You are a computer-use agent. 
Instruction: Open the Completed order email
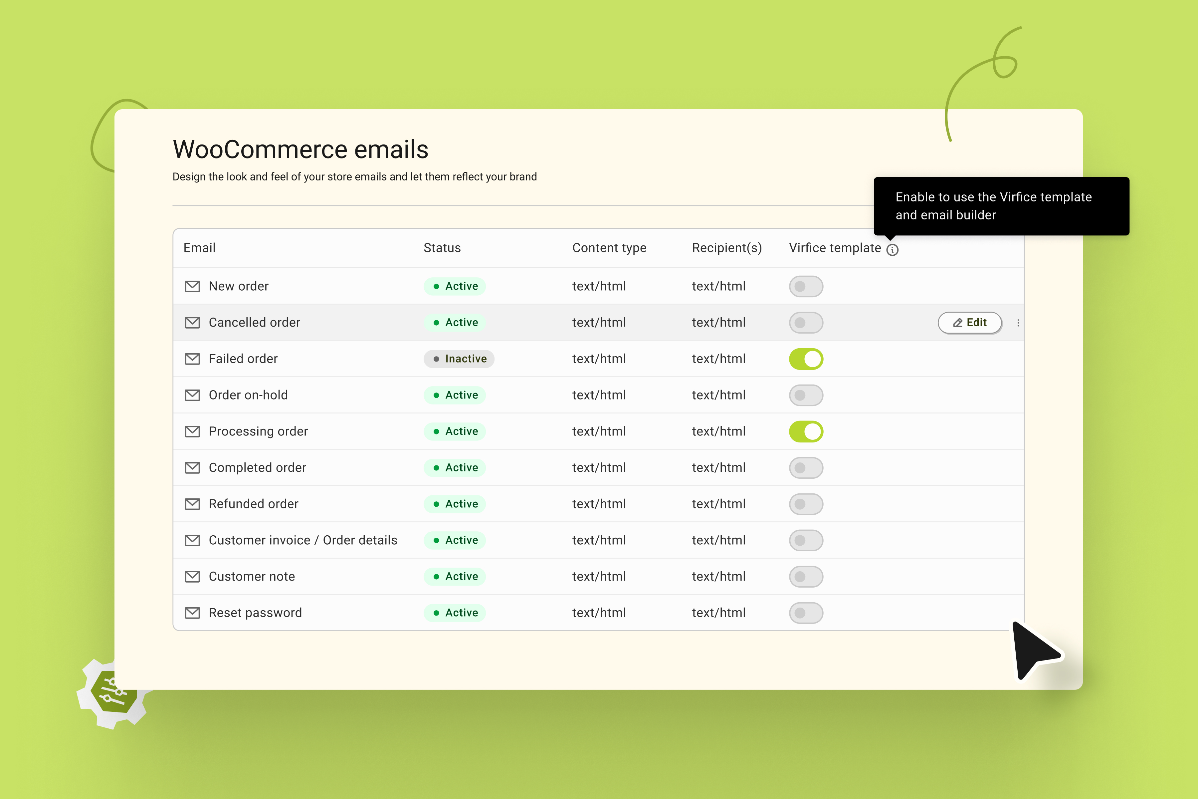257,468
